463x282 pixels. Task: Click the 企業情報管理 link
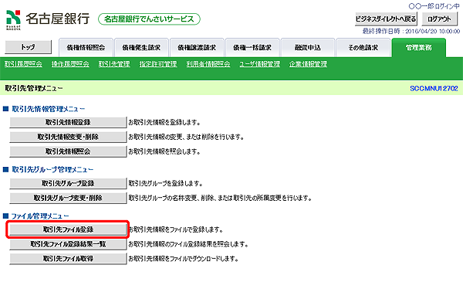(308, 64)
